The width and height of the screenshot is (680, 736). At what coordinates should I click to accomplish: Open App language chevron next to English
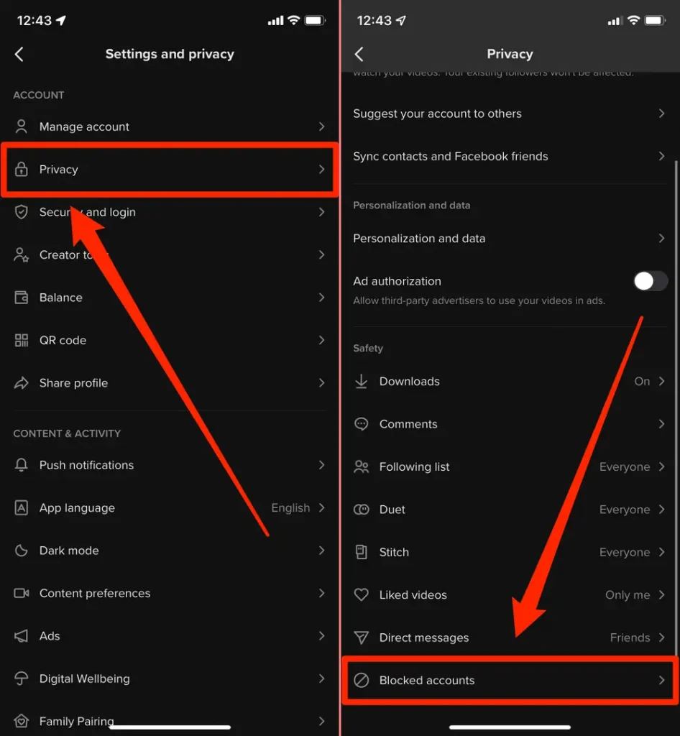(x=321, y=508)
